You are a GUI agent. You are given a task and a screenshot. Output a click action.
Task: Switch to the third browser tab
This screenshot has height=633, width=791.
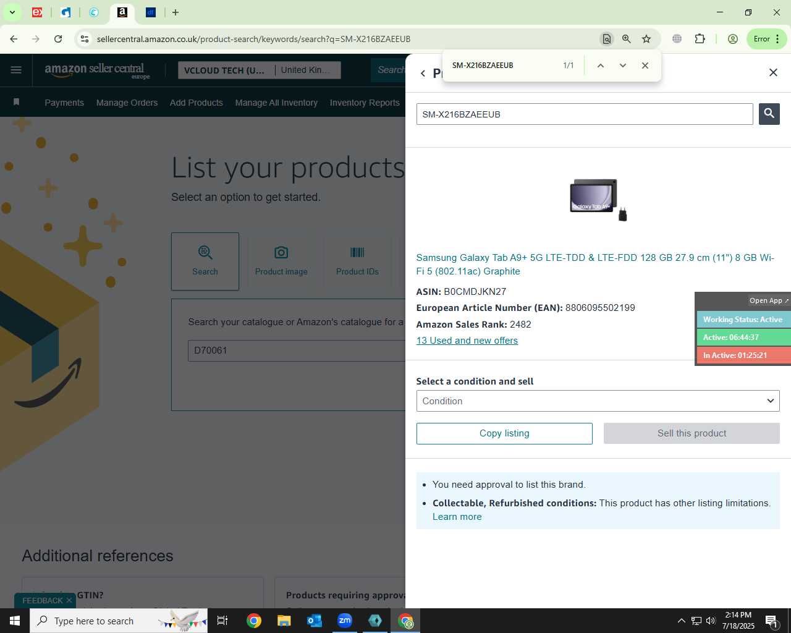94,12
